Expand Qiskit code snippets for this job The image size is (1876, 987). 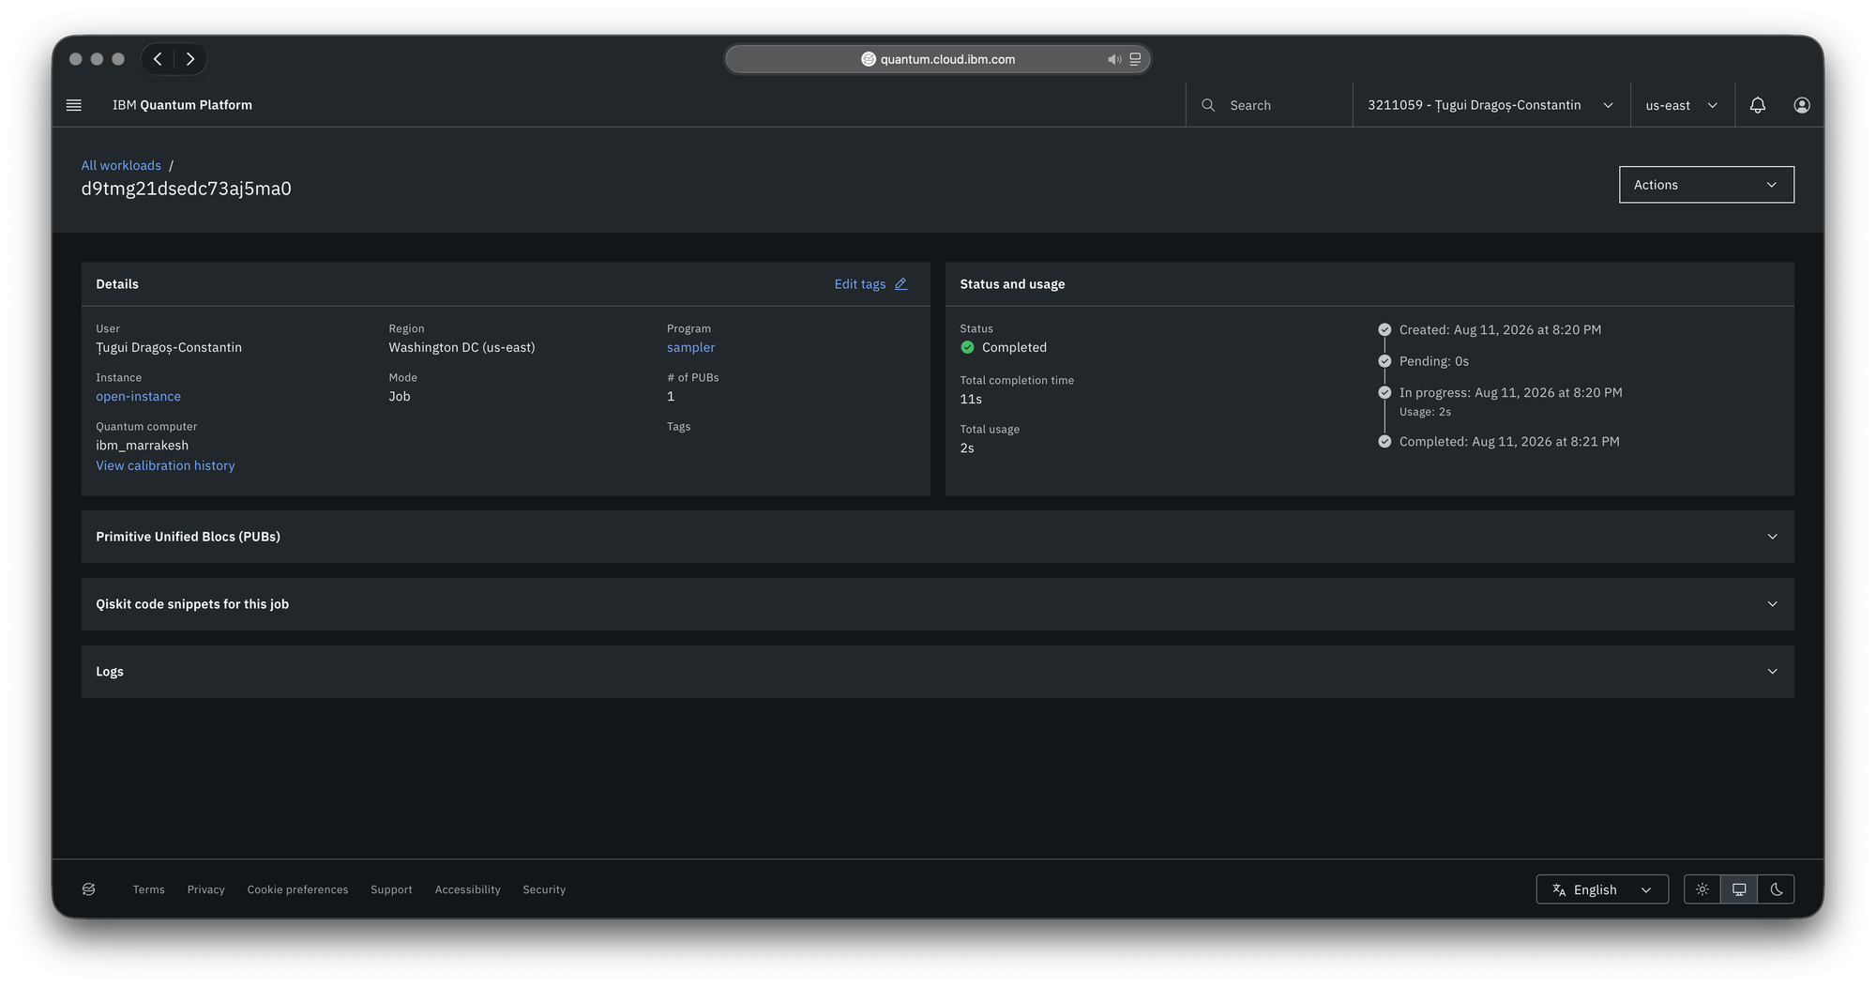pyautogui.click(x=937, y=604)
